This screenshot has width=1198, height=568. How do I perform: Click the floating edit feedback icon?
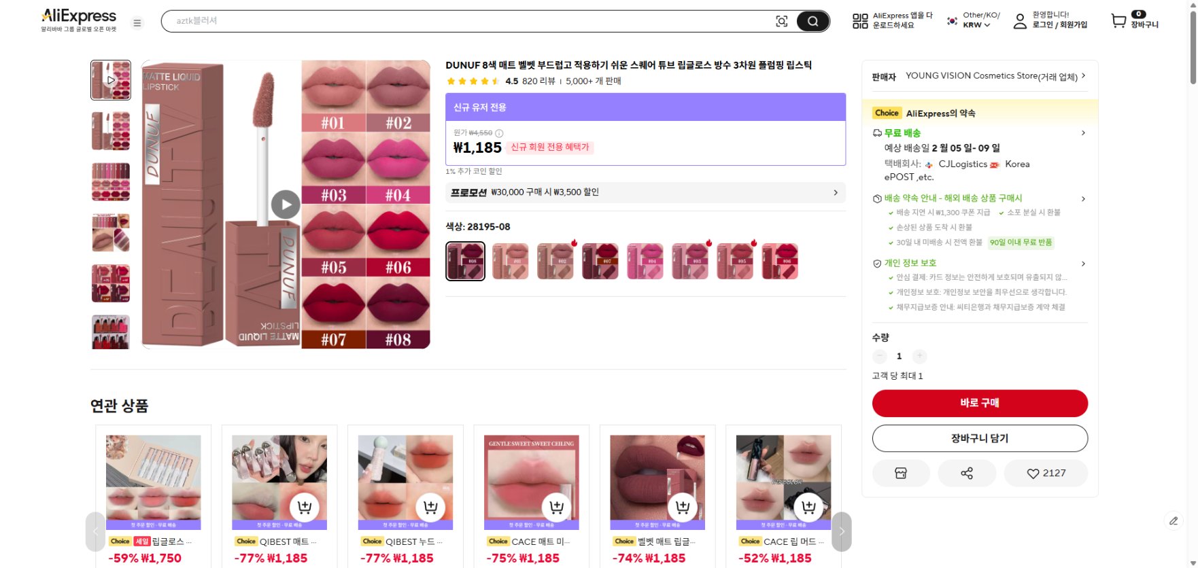tap(1174, 521)
